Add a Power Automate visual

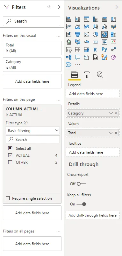point(69,65)
